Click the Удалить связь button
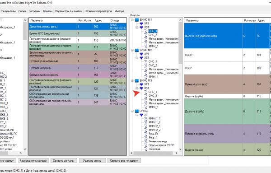Viewport: 271px width, 173px height. point(92,160)
